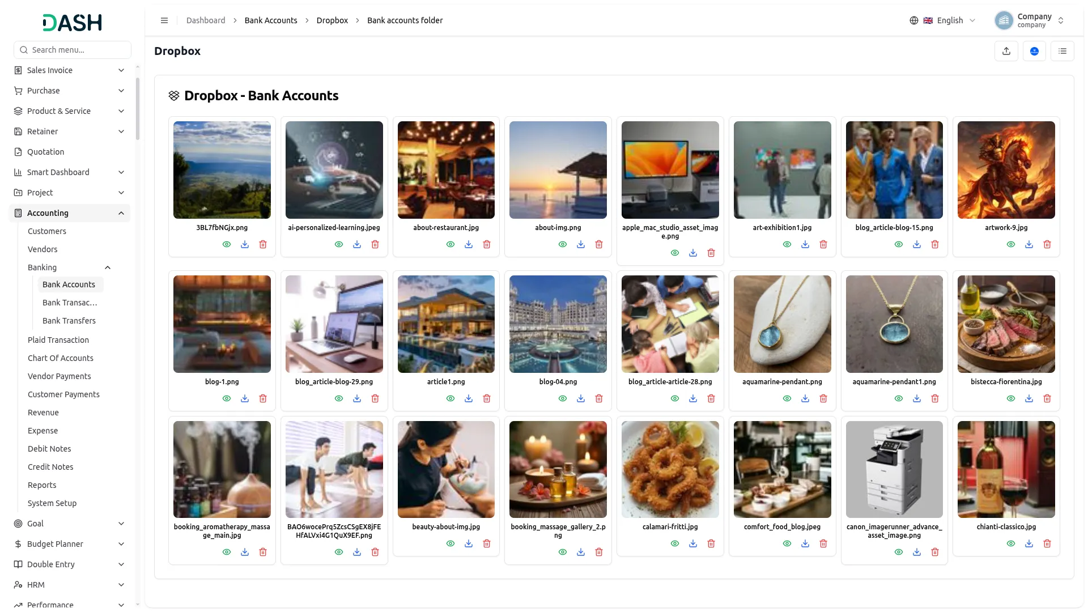Download beauty-about-img.jpg
Viewport: 1088px width, 612px height.
click(469, 543)
